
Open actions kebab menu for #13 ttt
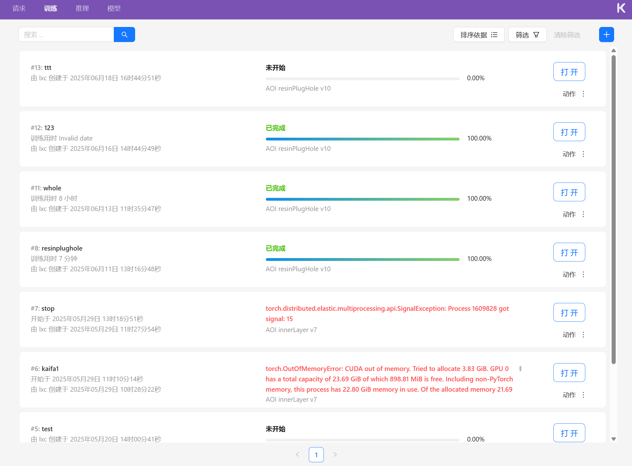[583, 94]
